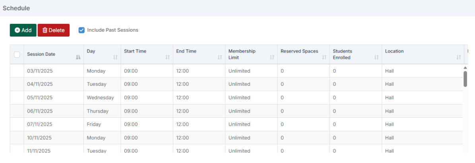The height and width of the screenshot is (163, 475).
Task: Click the Start Time sort arrows
Action: click(x=167, y=57)
